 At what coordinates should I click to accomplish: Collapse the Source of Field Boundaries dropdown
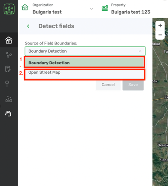tap(85, 51)
